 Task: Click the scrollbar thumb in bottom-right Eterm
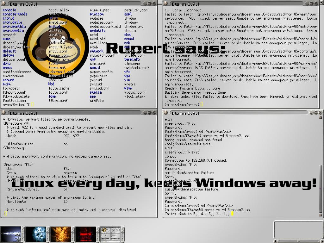[x=321, y=189]
